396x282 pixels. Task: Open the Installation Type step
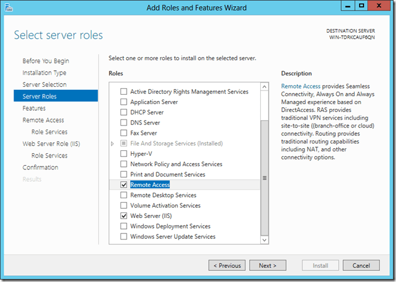pos(44,73)
